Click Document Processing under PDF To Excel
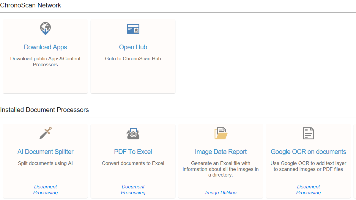This screenshot has width=356, height=200. (133, 190)
